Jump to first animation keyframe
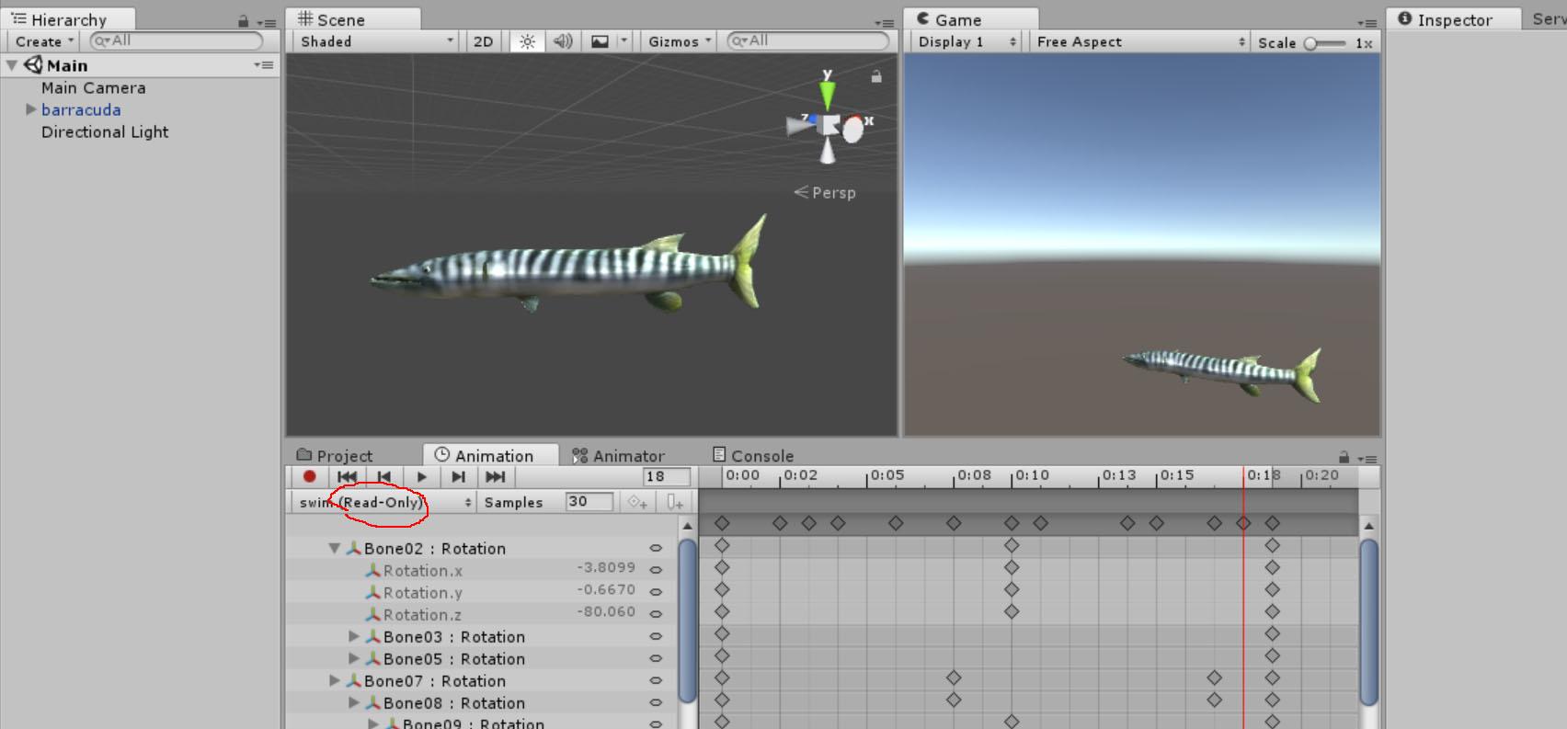Image resolution: width=1567 pixels, height=729 pixels. 347,476
